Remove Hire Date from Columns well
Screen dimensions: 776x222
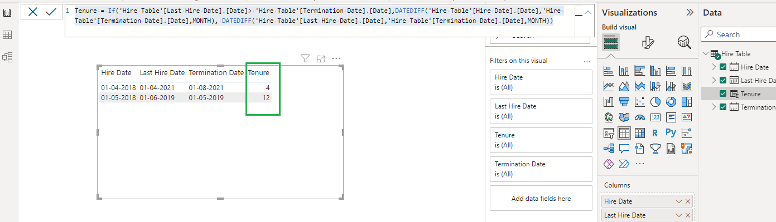pyautogui.click(x=688, y=201)
